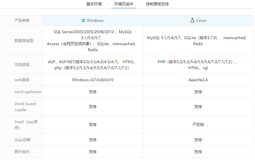Click the Linux penguin icon

click(x=192, y=20)
